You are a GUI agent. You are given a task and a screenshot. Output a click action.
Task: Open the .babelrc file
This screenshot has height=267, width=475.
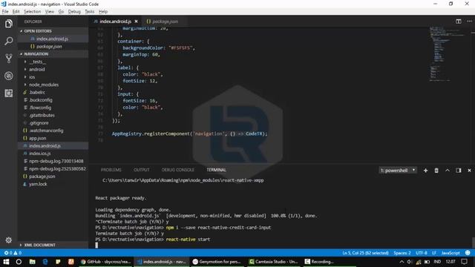click(x=37, y=92)
